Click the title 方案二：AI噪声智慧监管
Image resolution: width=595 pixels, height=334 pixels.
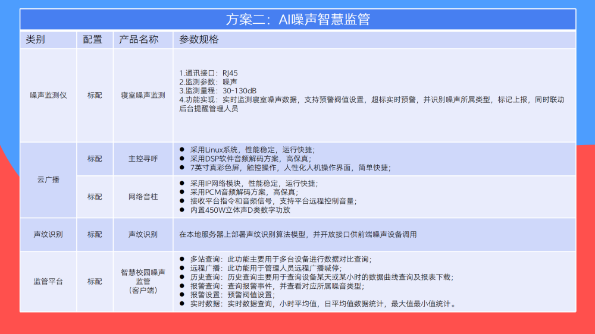(298, 20)
